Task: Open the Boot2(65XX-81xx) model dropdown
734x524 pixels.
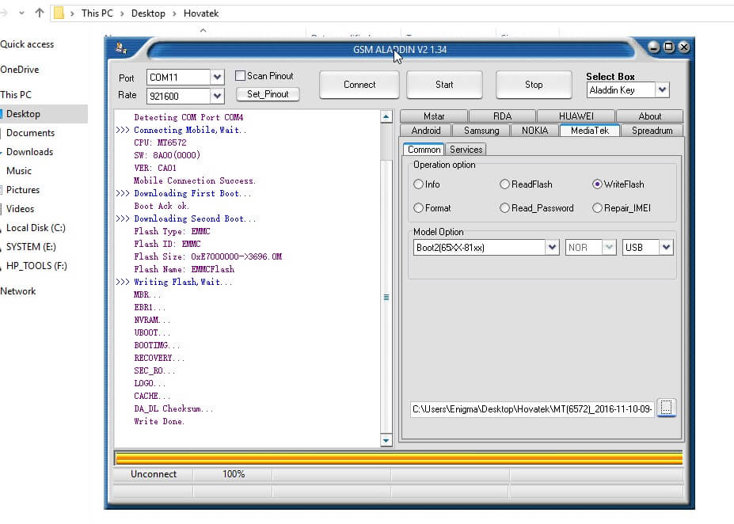Action: 552,248
